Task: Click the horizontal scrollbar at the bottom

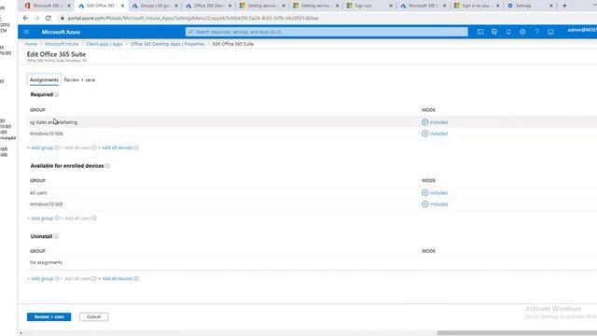Action: click(517, 333)
